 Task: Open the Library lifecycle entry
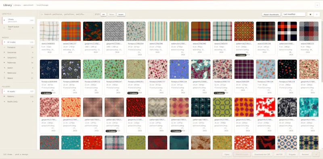pyautogui.click(x=18, y=21)
